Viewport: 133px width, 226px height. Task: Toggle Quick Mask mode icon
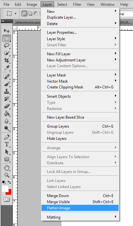(6, 200)
